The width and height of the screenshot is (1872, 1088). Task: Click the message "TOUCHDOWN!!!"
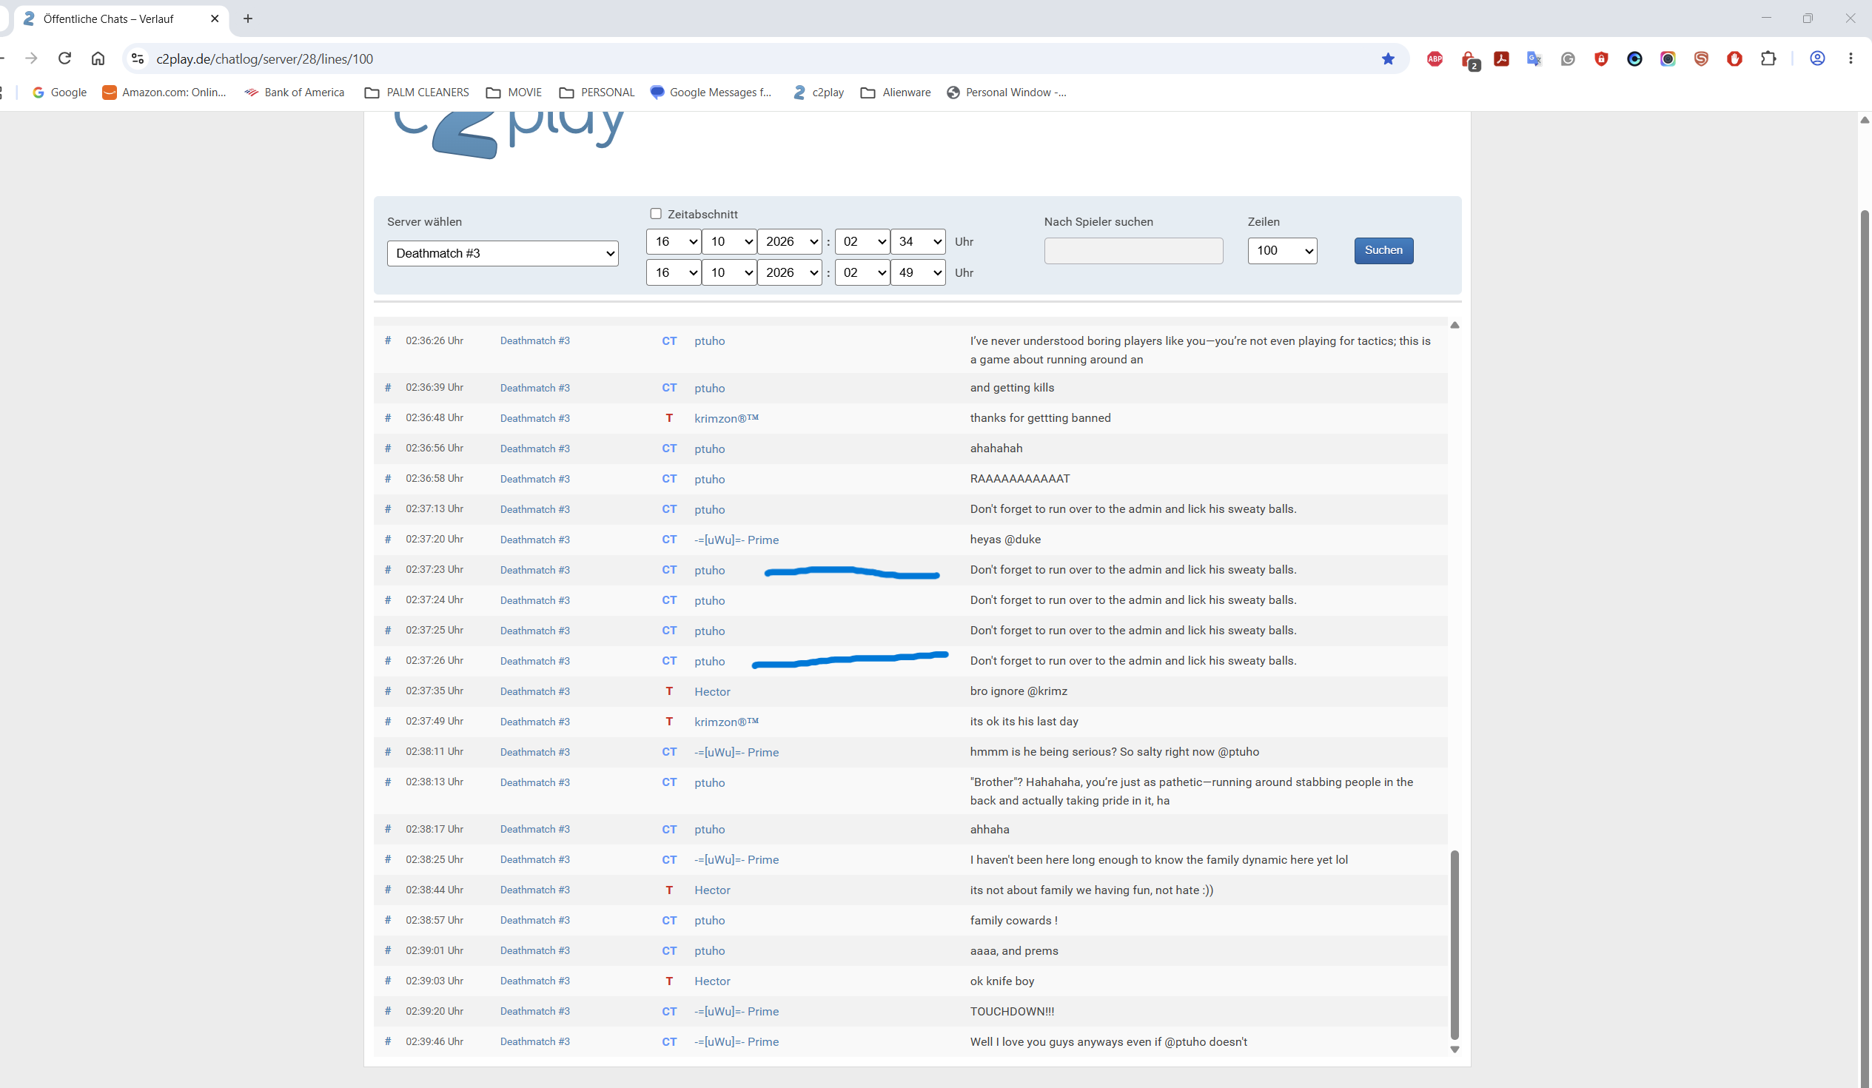click(1012, 1011)
